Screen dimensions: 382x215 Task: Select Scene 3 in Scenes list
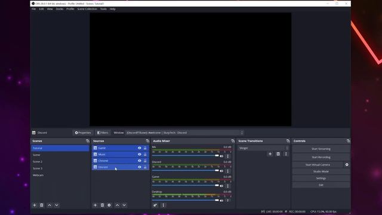pos(60,168)
